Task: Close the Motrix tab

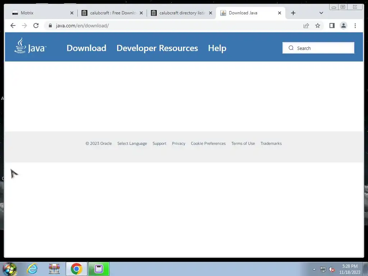Action: [x=72, y=13]
